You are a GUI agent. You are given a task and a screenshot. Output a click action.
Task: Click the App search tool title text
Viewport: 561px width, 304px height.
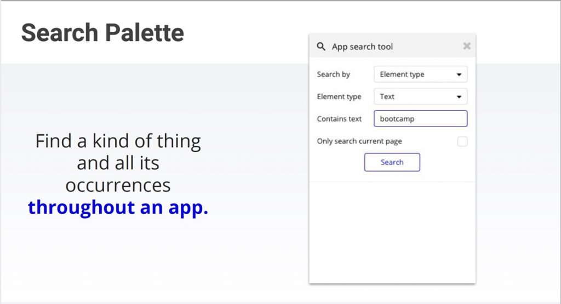[x=362, y=47]
